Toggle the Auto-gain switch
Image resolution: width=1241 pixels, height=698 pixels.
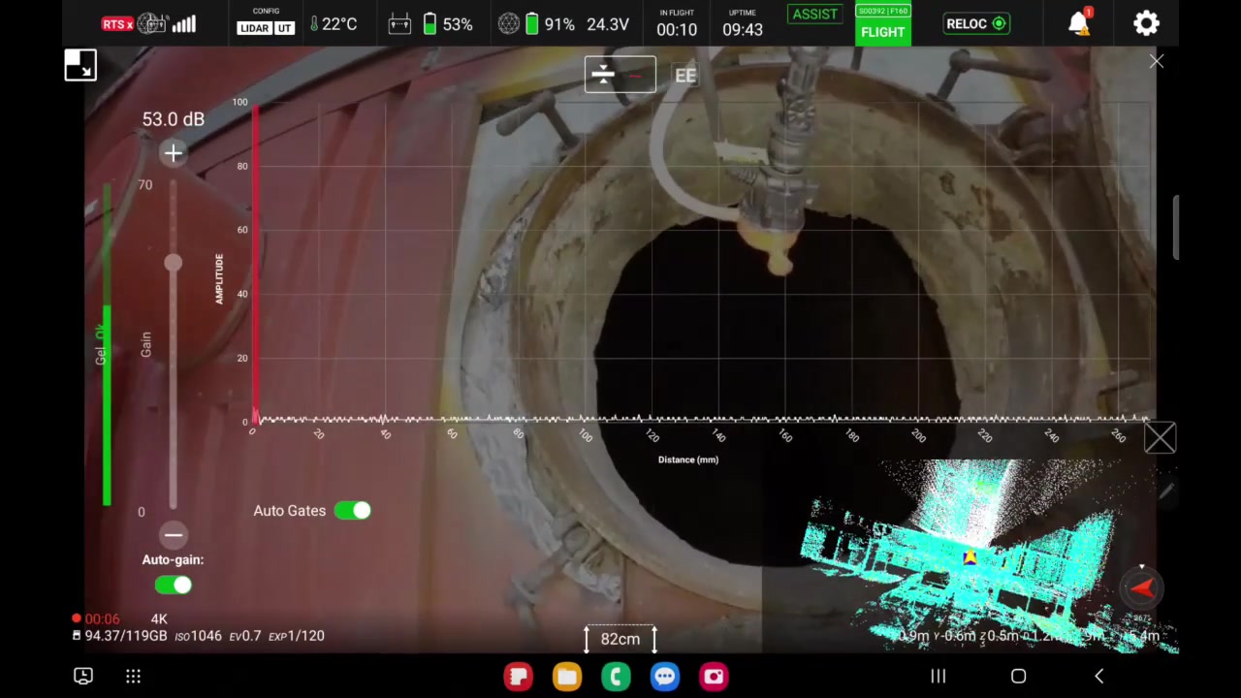[x=173, y=585]
